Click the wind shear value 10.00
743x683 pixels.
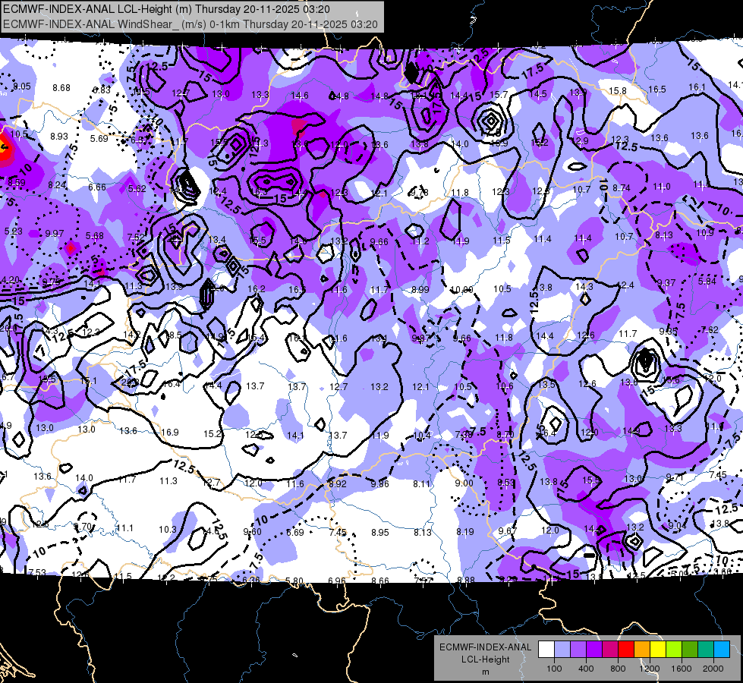click(x=461, y=290)
